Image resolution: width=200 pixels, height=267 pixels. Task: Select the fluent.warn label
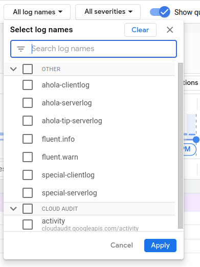(x=60, y=157)
